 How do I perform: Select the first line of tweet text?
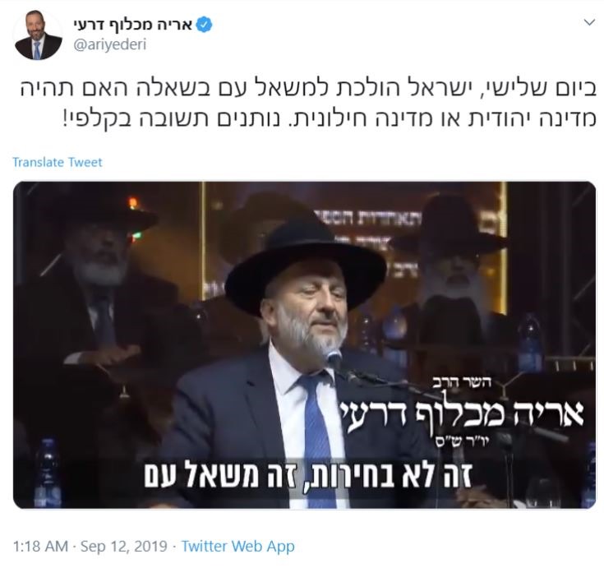click(x=308, y=88)
